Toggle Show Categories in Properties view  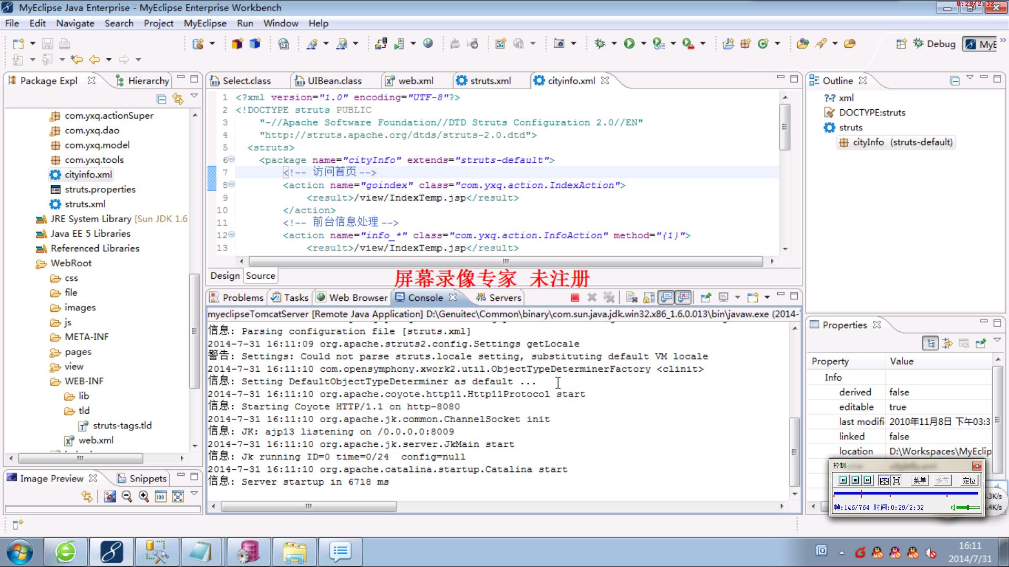931,343
